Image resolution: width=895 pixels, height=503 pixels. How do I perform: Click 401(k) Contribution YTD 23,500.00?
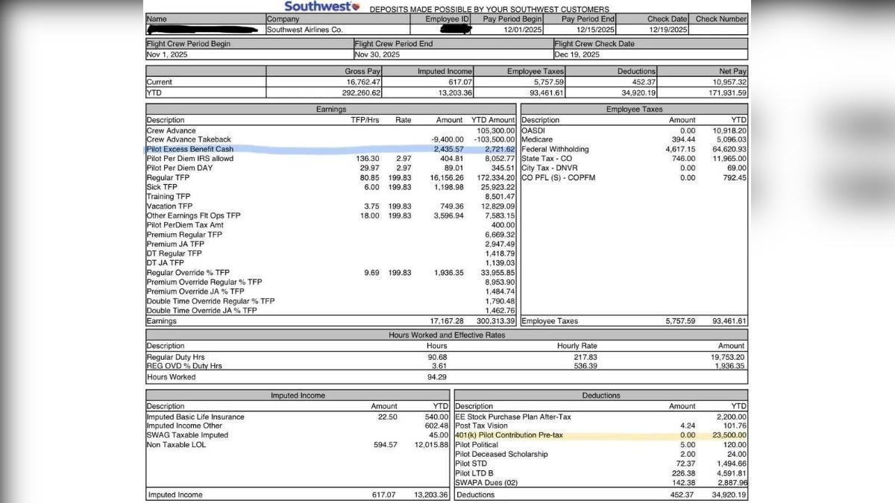729,435
